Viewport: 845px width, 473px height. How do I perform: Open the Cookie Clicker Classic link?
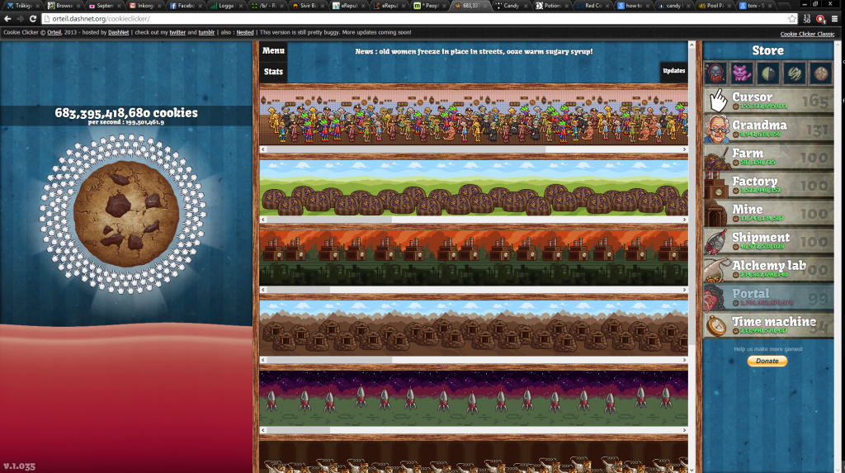click(807, 34)
